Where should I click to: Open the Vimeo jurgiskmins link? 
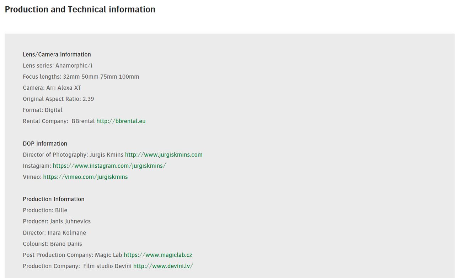pyautogui.click(x=85, y=177)
